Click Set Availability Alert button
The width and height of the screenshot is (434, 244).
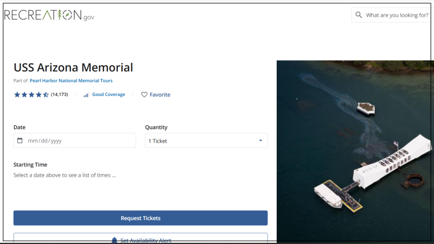point(141,238)
